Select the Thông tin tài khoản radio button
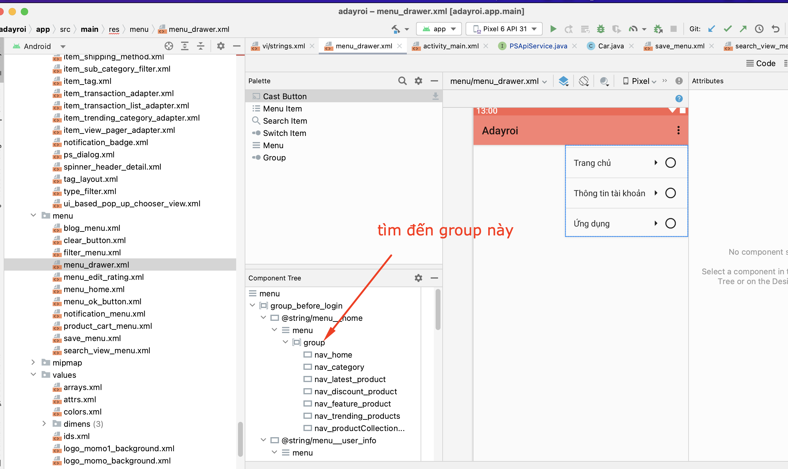 pyautogui.click(x=670, y=193)
